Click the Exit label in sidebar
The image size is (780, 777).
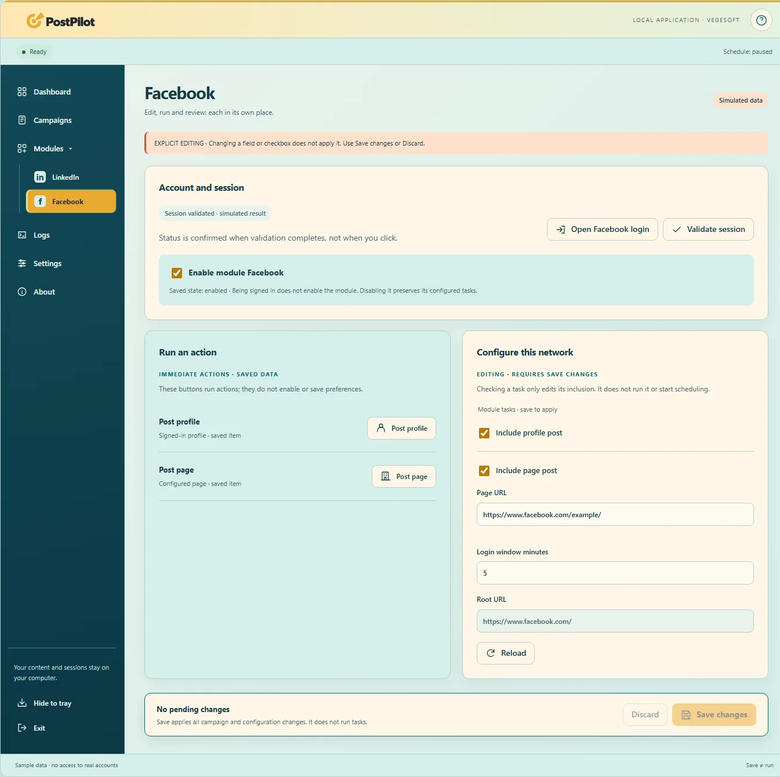(39, 728)
